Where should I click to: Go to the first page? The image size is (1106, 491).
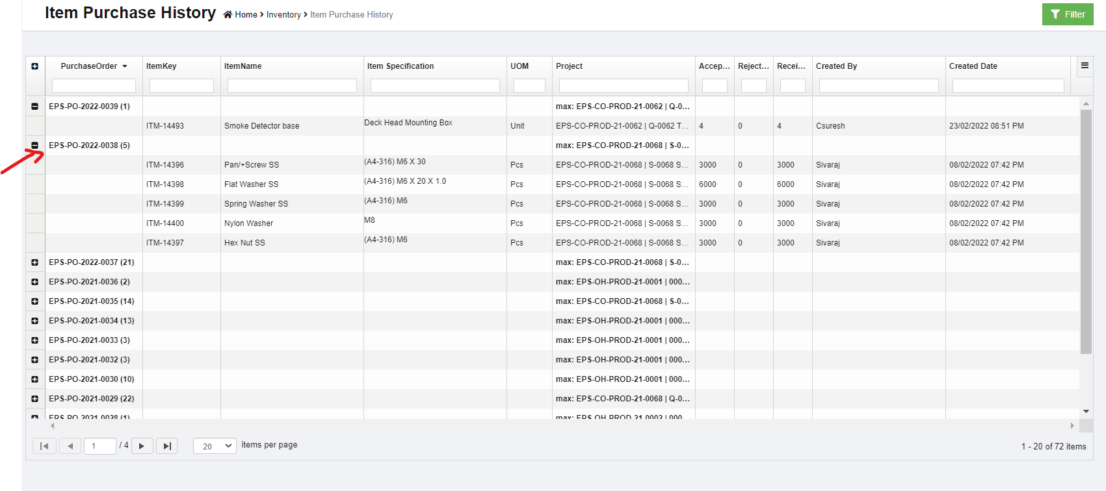(x=44, y=446)
